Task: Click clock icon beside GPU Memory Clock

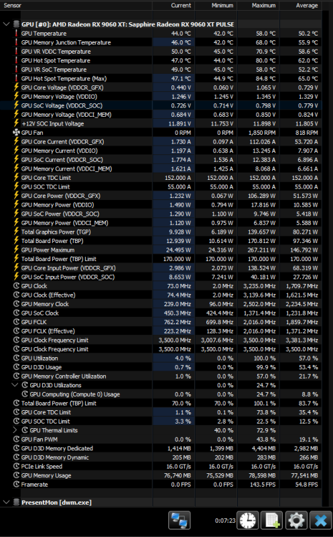Action: (x=16, y=304)
